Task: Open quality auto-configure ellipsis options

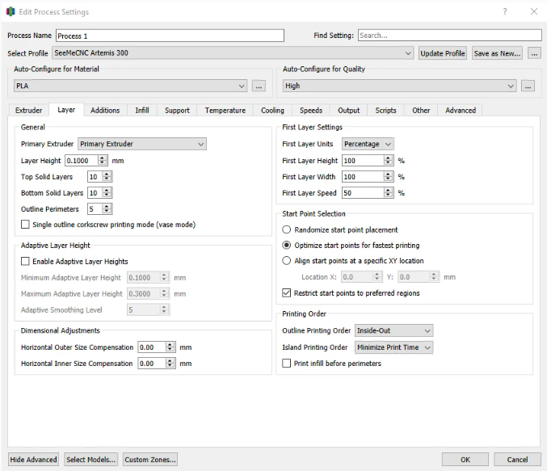Action: pos(528,86)
